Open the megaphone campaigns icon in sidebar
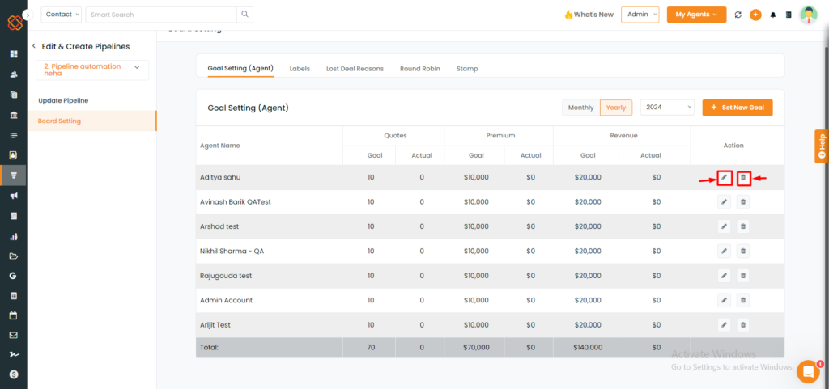This screenshot has height=389, width=829. [x=14, y=196]
